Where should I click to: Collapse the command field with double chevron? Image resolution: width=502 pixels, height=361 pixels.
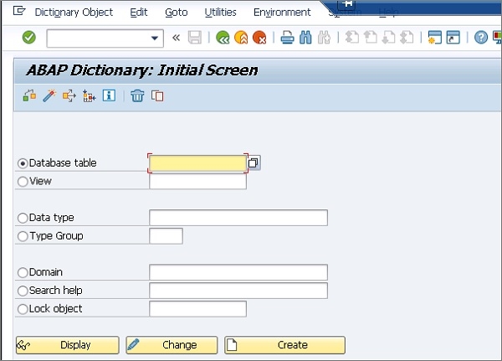point(176,38)
